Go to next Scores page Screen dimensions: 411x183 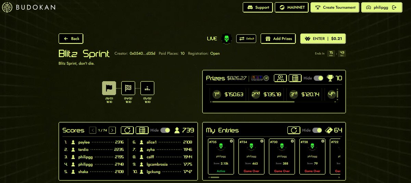coord(112,130)
